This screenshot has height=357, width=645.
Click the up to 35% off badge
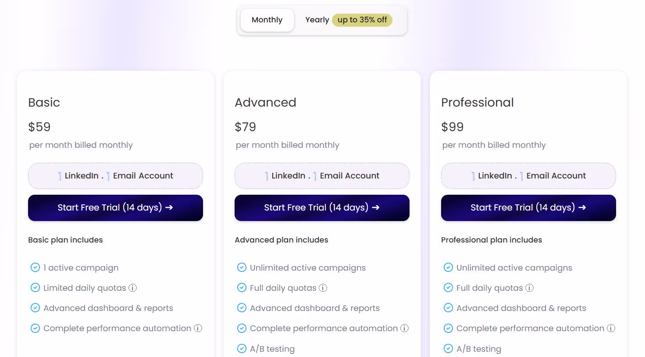[x=362, y=20]
